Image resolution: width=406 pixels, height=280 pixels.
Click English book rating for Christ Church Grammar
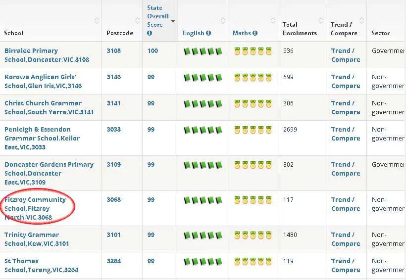203,104
